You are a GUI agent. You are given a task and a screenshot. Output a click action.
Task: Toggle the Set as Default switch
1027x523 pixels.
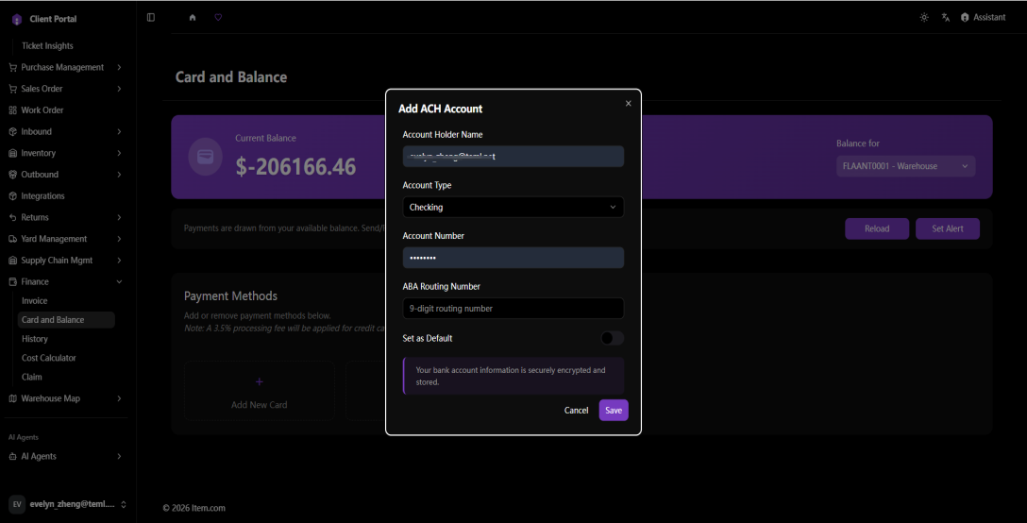click(612, 338)
